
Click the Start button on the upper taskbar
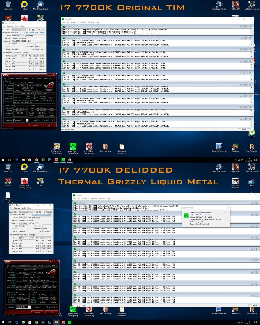point(3,160)
